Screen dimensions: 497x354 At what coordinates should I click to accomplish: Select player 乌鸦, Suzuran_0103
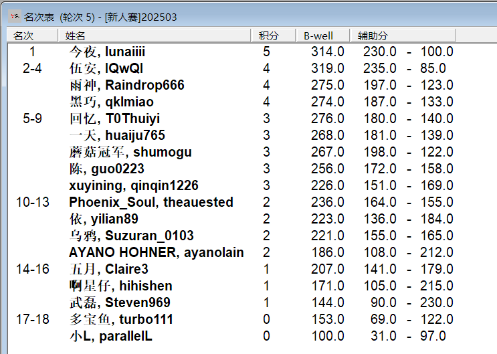(131, 236)
